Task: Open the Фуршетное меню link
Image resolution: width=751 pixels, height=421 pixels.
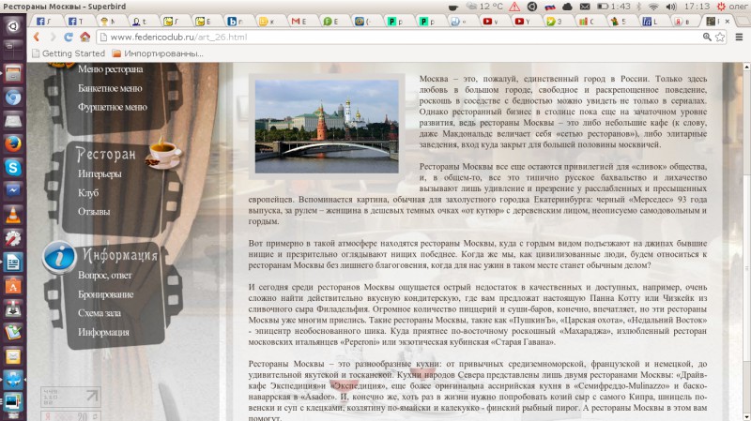Action: click(113, 107)
